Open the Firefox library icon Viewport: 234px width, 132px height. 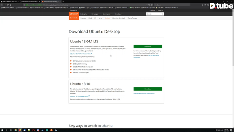(205, 5)
